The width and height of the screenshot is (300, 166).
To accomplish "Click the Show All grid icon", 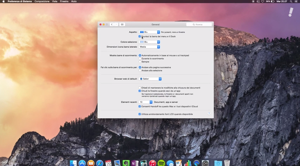I will 122,24.
